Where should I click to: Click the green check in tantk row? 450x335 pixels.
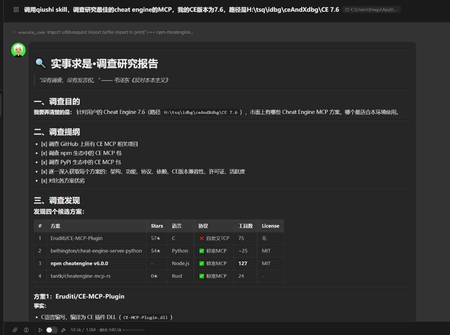tap(202, 276)
